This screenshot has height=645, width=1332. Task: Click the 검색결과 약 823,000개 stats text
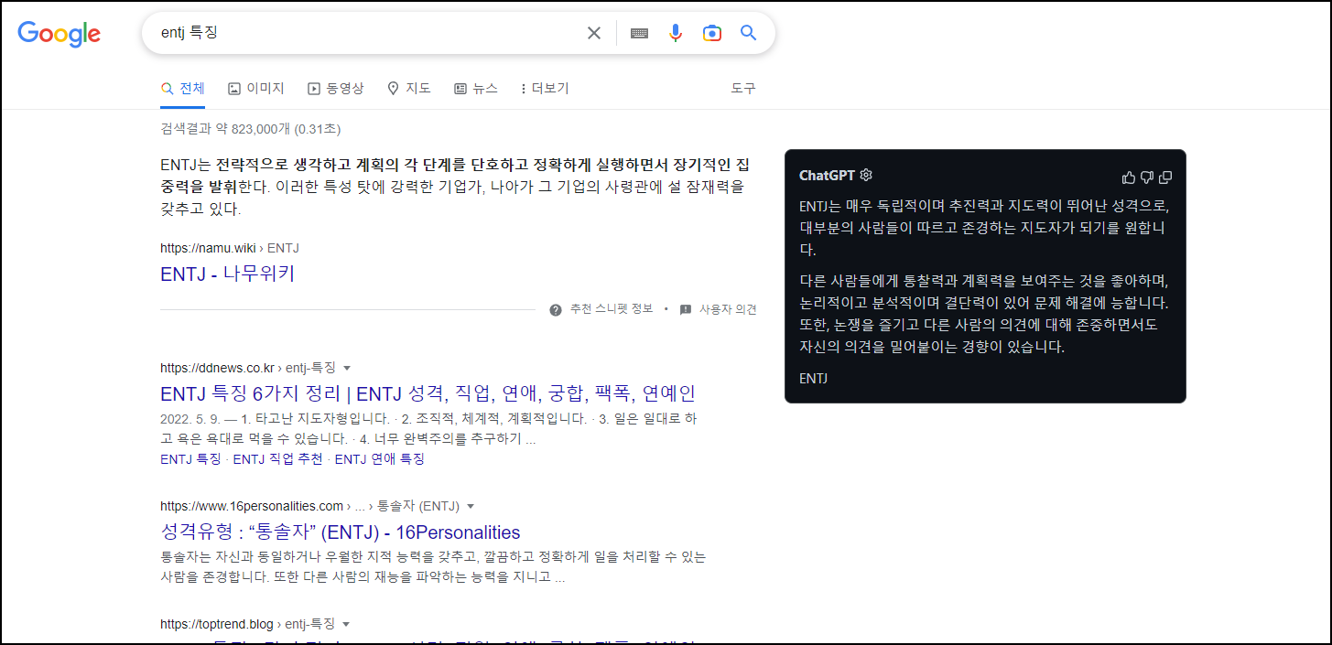(251, 129)
